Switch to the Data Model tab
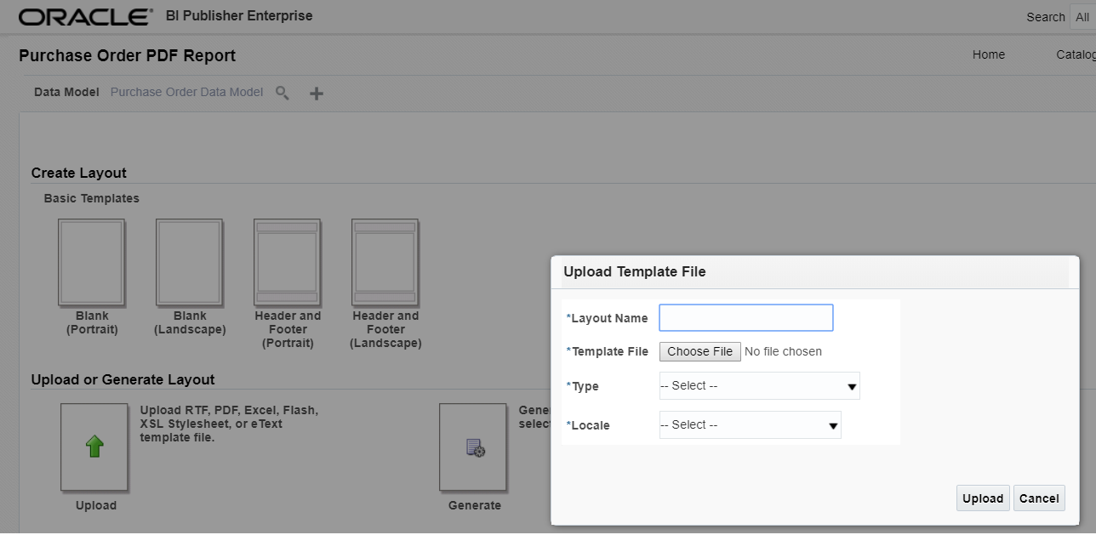Viewport: 1096px width, 535px height. pos(66,92)
